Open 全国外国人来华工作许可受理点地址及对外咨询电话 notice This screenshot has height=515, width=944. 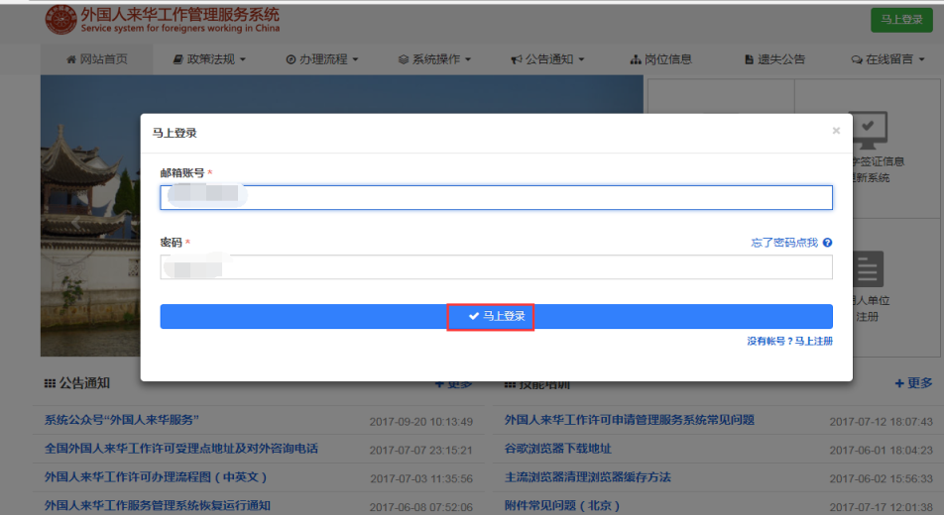(x=181, y=449)
